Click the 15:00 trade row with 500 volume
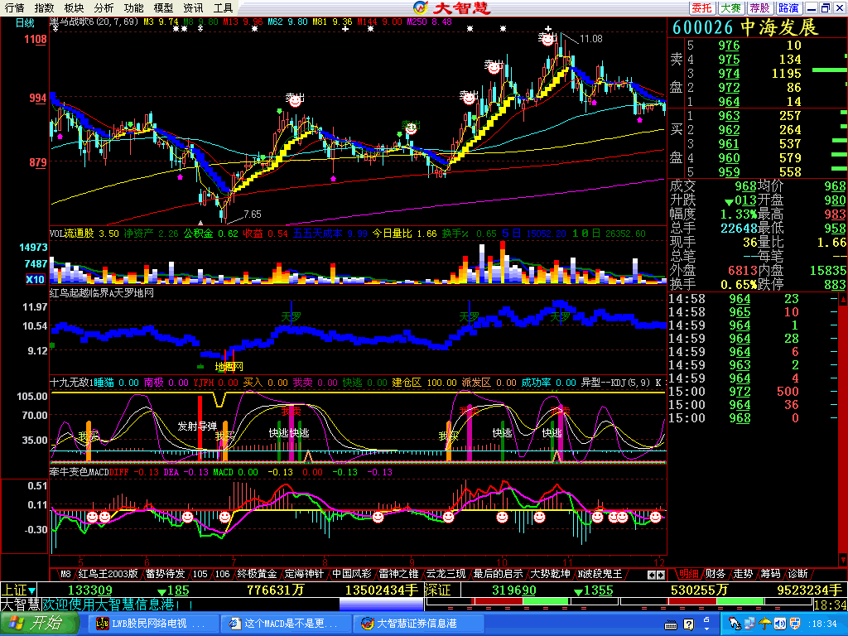 pos(752,392)
